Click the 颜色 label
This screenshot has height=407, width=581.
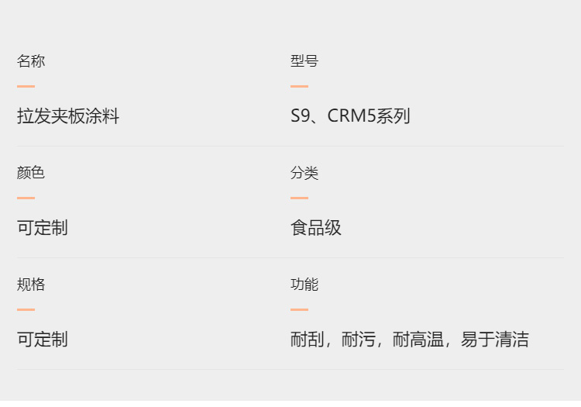click(31, 173)
